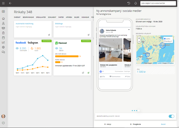Viewport: 179px width, 128px height.
Task: Switch to the Bilder tab
Action: 77,17
